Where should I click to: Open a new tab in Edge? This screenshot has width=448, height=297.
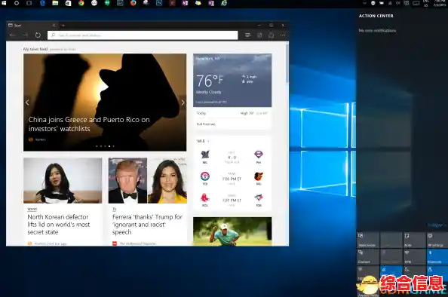coord(63,25)
